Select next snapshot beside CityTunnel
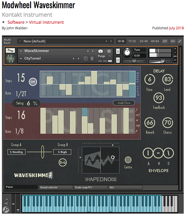186x217 pixels. [79, 59]
